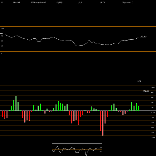Click the 30 level label on RSI axis

point(2,46)
